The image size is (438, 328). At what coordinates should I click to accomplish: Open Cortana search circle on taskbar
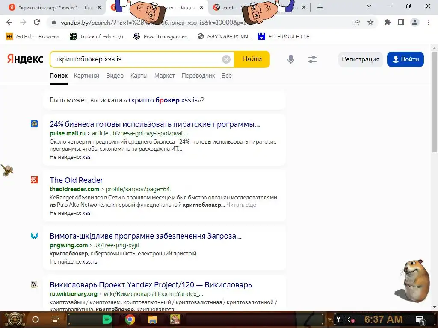[x=36, y=319]
